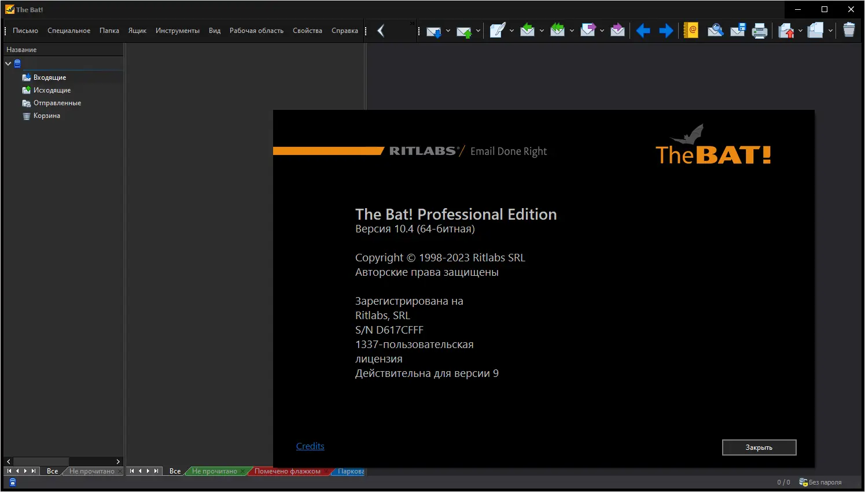Open the Папка menu
Viewport: 865px width, 492px height.
tap(109, 31)
